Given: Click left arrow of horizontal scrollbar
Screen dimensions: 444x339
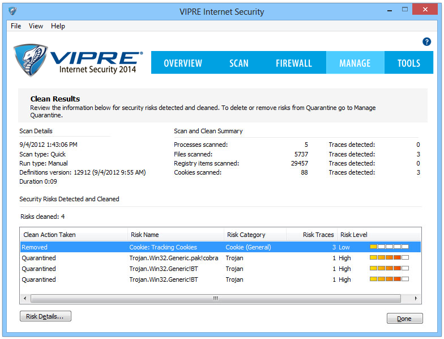Looking at the screenshot, I should coord(25,298).
